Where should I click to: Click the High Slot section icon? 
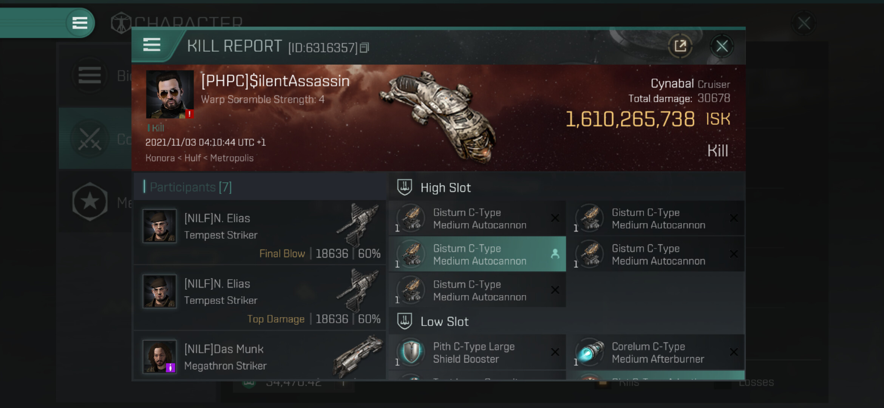click(405, 187)
